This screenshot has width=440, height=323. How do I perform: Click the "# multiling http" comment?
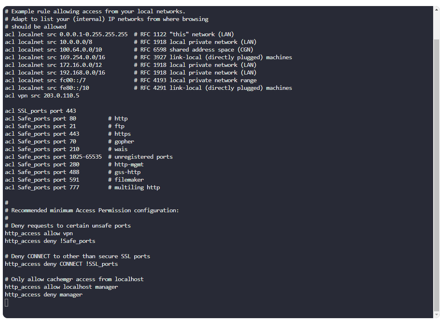click(x=134, y=187)
